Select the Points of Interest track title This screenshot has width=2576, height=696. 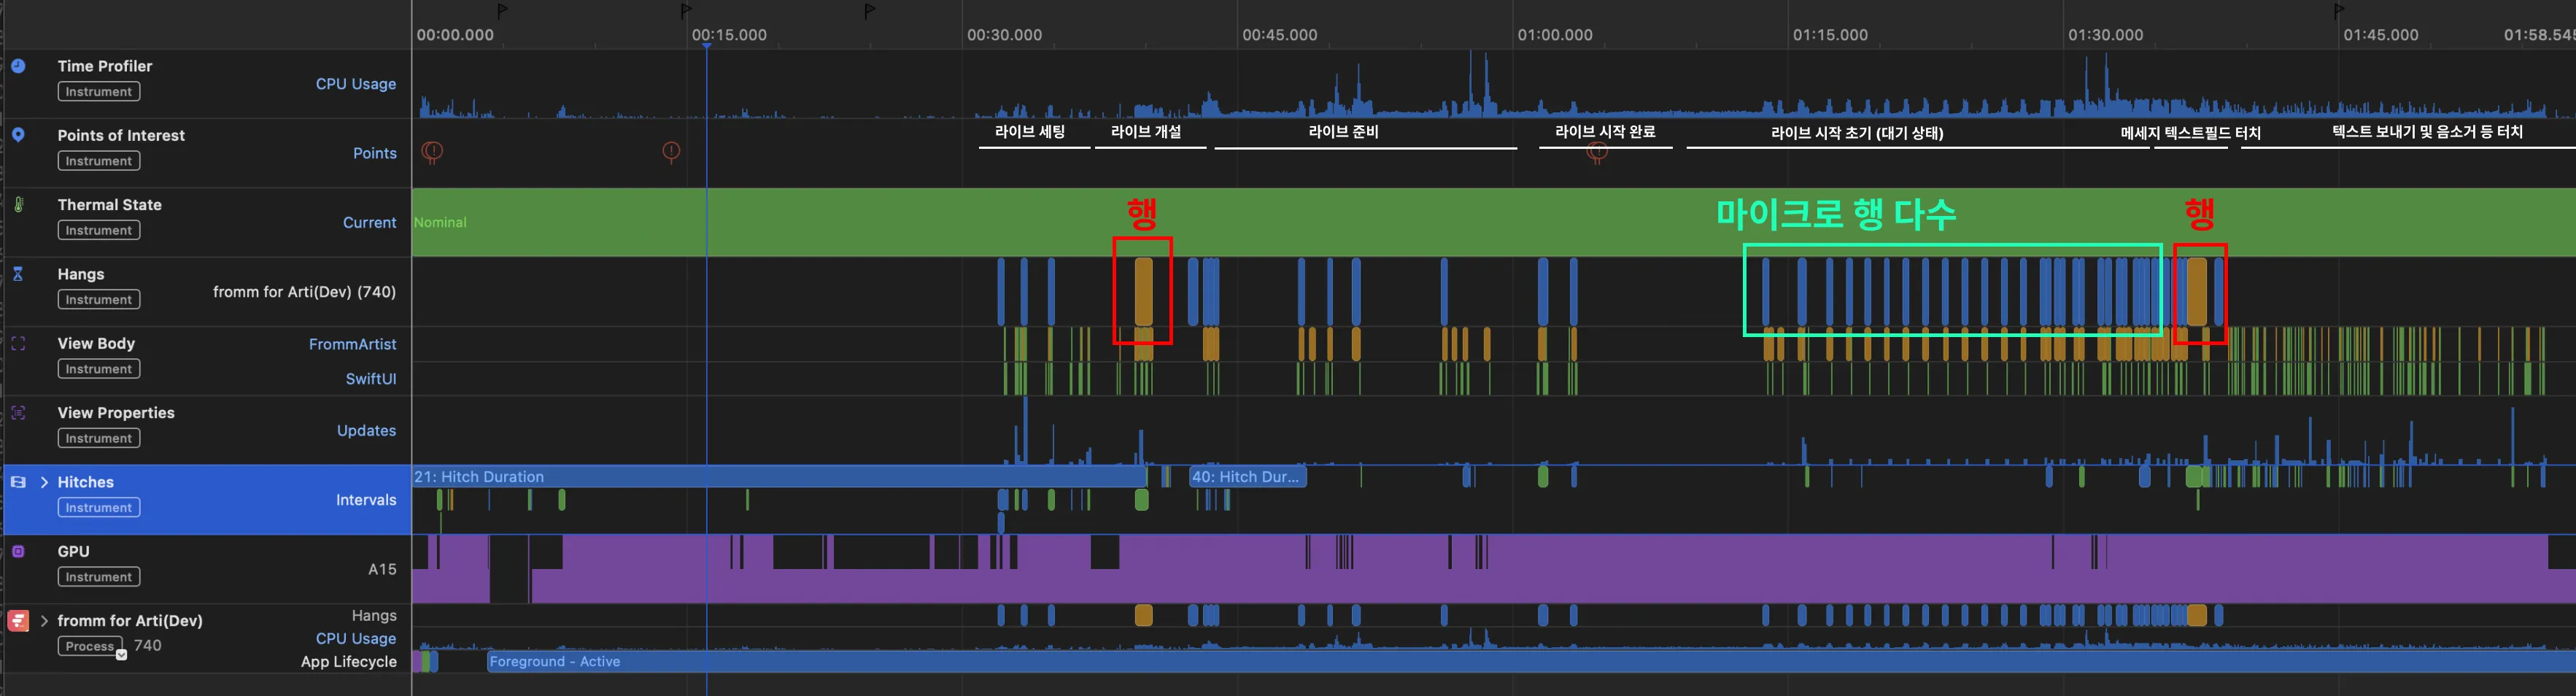click(121, 135)
